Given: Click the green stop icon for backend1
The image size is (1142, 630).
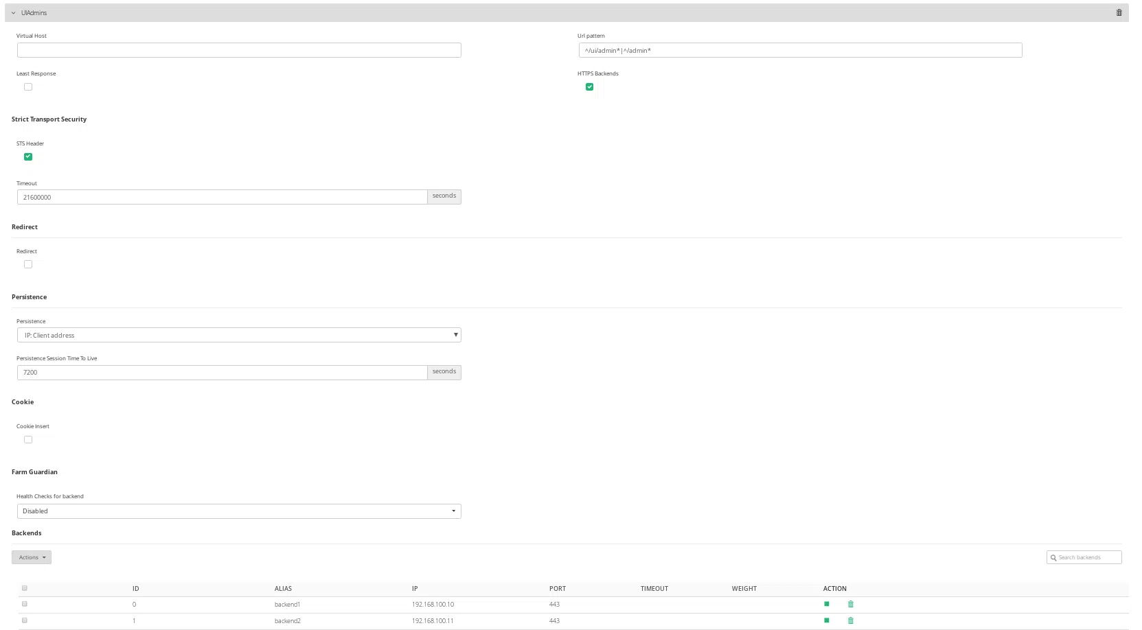Looking at the screenshot, I should click(827, 604).
